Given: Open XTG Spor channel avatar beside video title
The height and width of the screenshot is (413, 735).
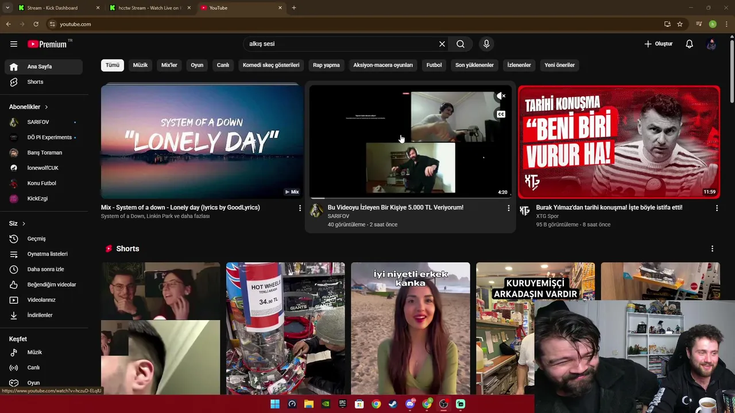Looking at the screenshot, I should [524, 211].
